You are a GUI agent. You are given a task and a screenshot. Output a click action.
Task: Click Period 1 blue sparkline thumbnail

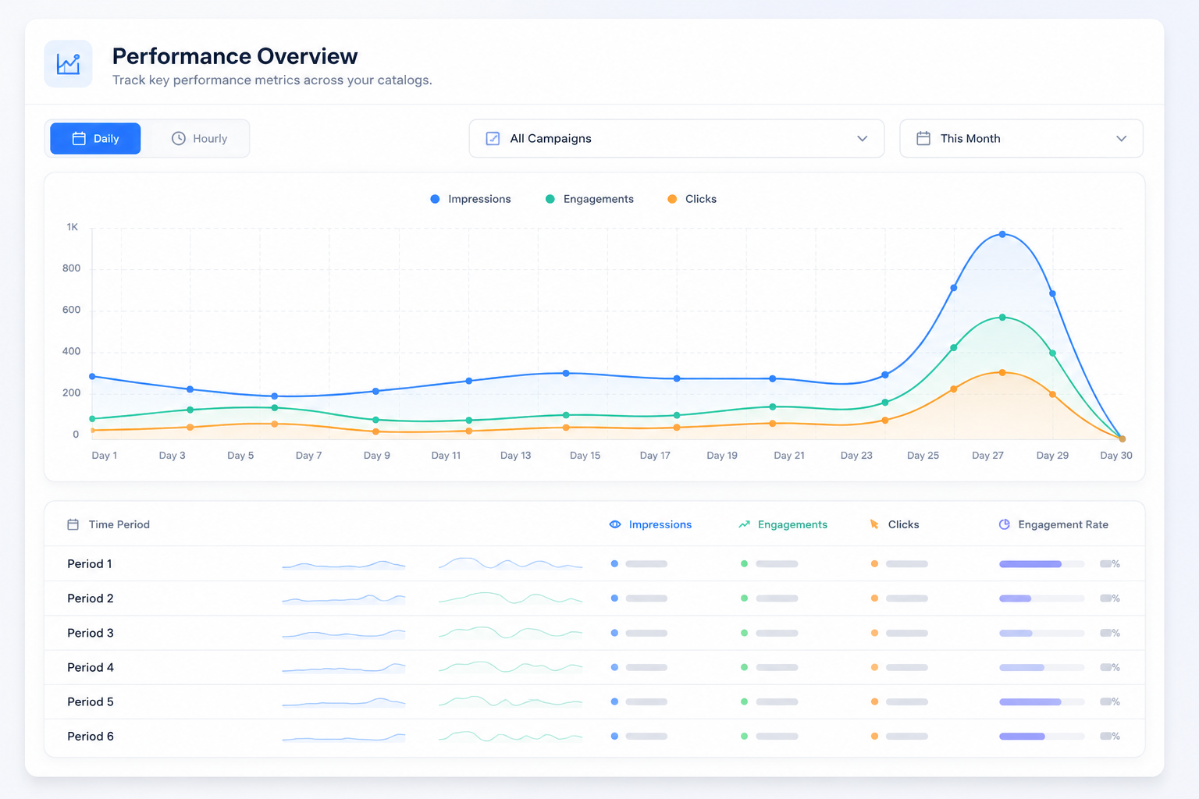tap(343, 564)
